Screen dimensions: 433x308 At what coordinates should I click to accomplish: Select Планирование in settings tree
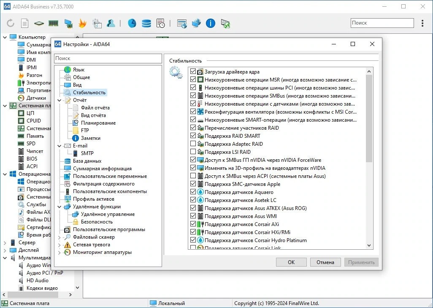[x=98, y=123]
